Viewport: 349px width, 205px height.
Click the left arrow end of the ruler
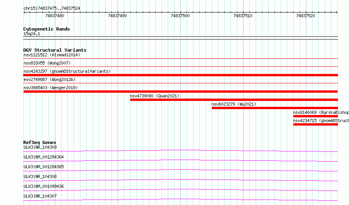pos(24,13)
